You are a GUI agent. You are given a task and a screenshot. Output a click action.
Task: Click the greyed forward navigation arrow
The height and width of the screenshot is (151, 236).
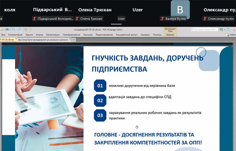pos(31,29)
